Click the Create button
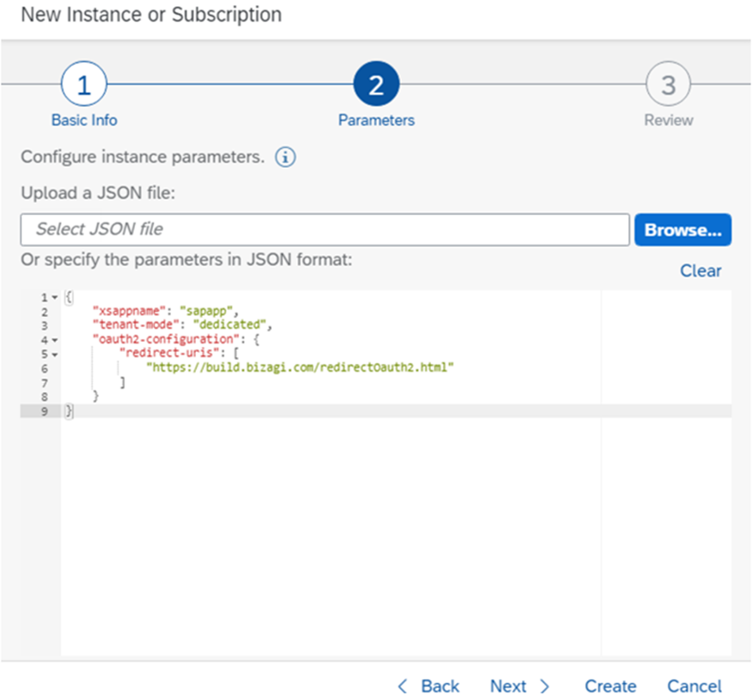The height and width of the screenshot is (700, 752). coord(610,686)
